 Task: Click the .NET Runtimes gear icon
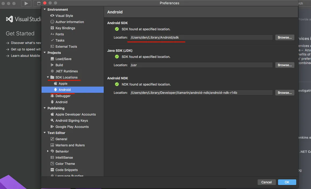point(52,71)
